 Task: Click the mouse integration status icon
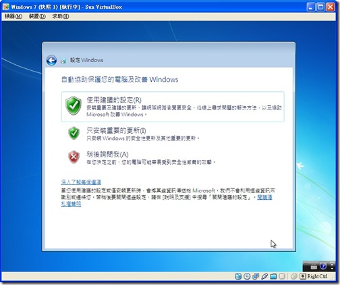(x=294, y=276)
